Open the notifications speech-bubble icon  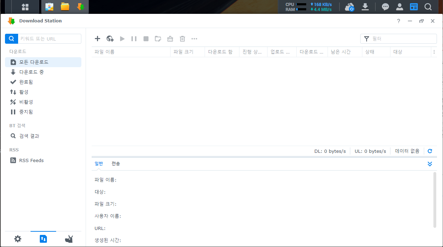385,7
